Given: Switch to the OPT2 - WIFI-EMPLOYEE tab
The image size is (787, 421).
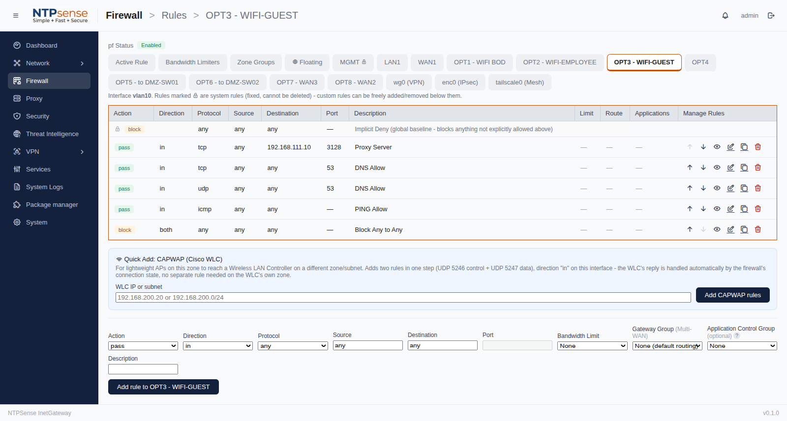Looking at the screenshot, I should coord(560,62).
